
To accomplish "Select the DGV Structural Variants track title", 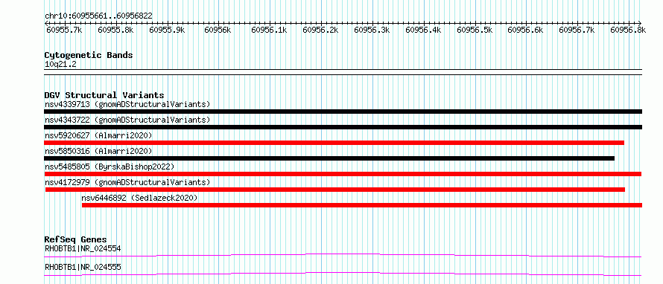I will (104, 95).
